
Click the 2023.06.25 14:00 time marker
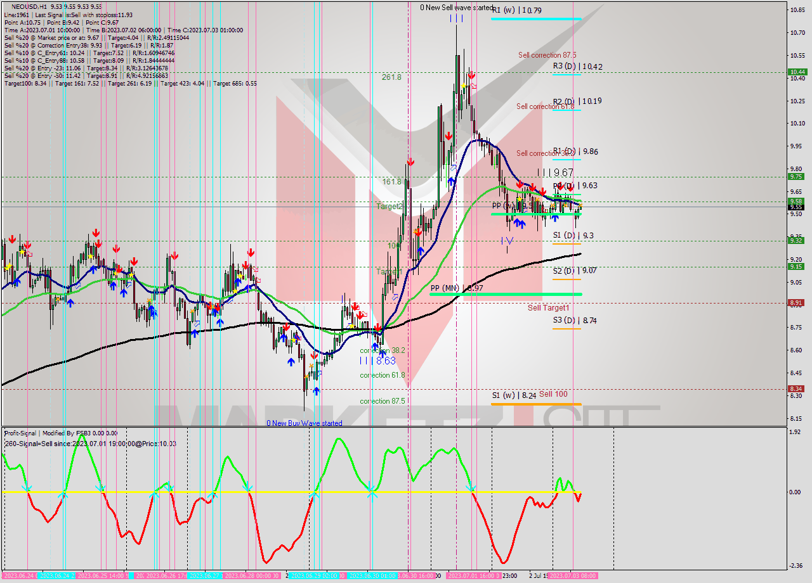pyautogui.click(x=100, y=575)
